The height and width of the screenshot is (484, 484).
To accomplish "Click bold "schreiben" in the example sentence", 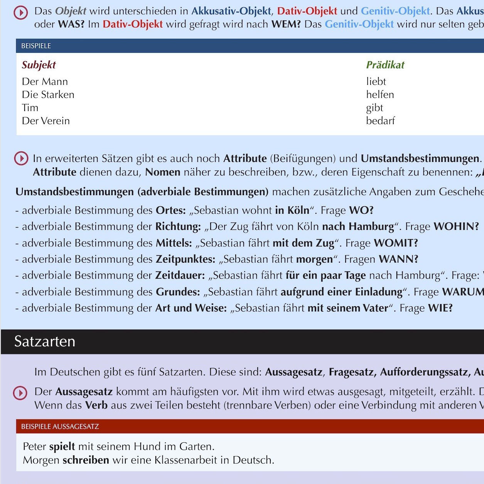I will coord(86,460).
